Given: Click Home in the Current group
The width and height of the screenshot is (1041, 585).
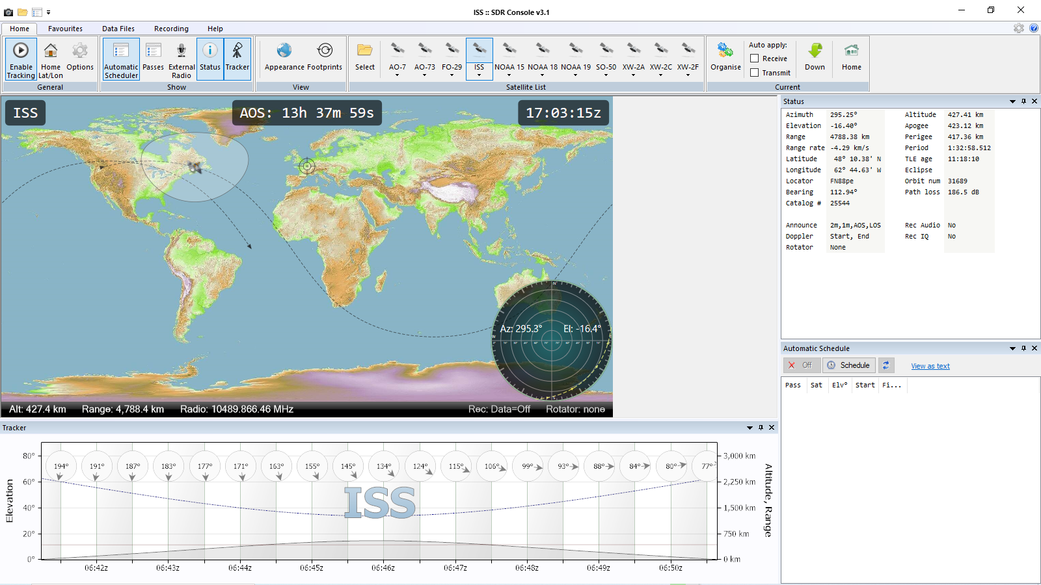Looking at the screenshot, I should (852, 56).
